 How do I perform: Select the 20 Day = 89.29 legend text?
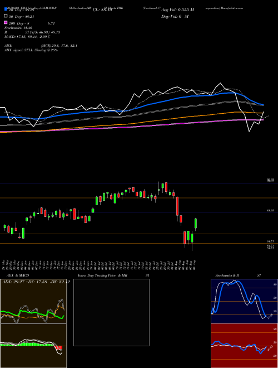22,10
